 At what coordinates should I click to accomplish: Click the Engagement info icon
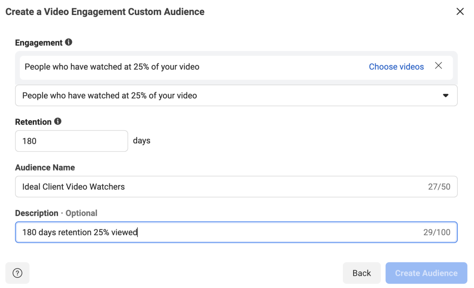point(69,43)
